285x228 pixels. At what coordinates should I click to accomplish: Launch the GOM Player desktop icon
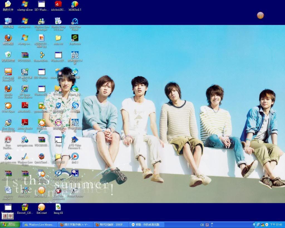pyautogui.click(x=8, y=106)
